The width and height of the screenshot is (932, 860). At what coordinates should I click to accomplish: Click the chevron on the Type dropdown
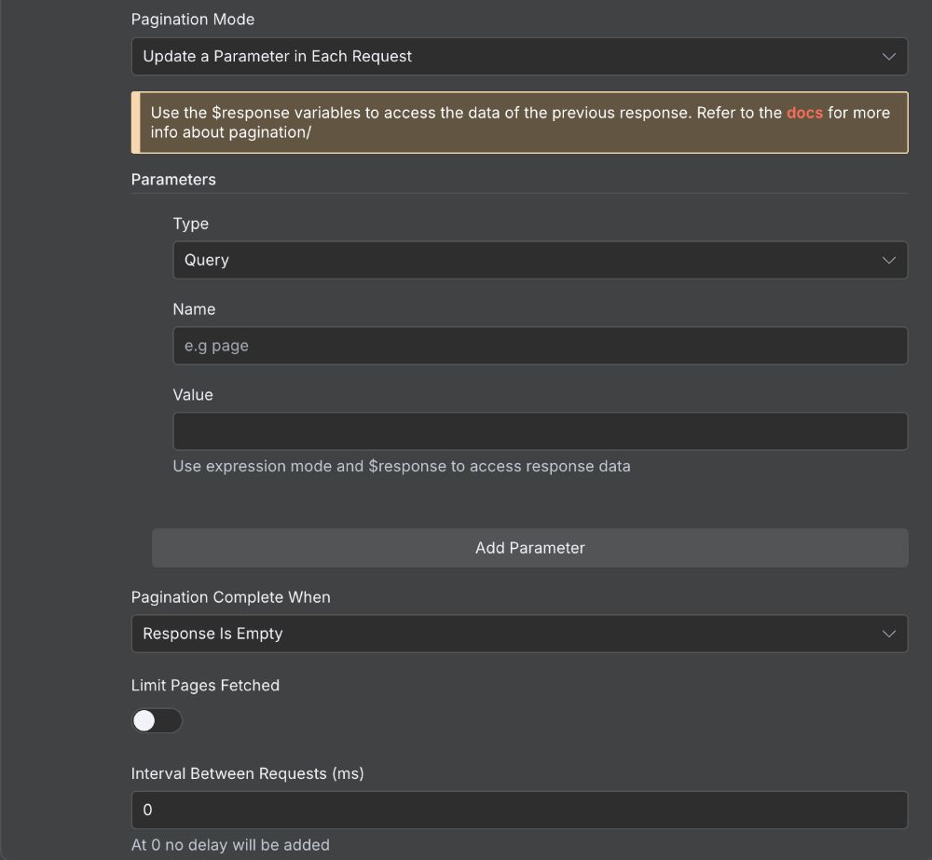click(889, 260)
